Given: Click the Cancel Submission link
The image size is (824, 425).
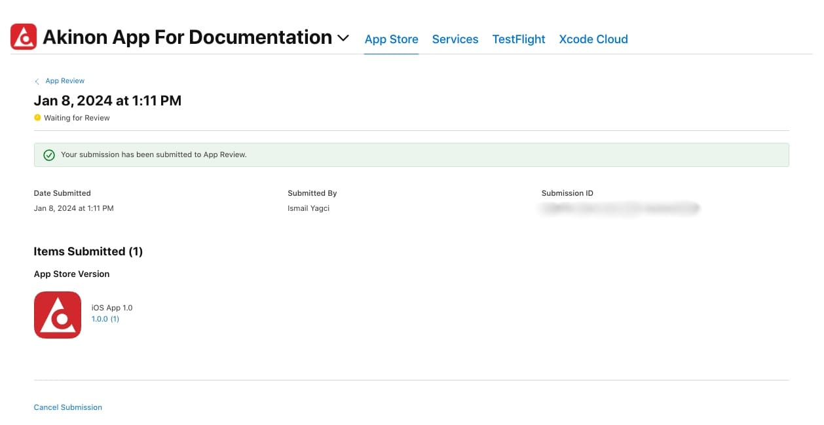Looking at the screenshot, I should coord(68,407).
